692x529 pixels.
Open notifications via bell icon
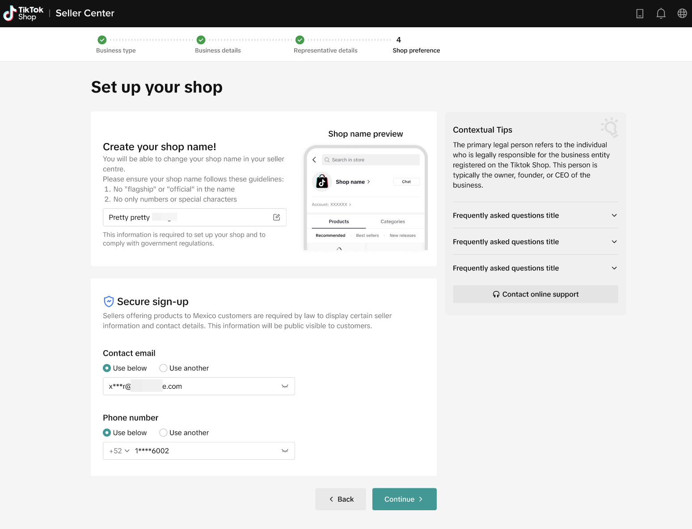(661, 13)
